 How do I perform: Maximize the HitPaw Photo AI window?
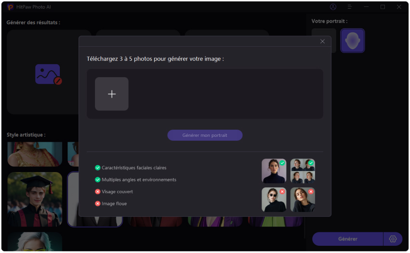(x=383, y=7)
